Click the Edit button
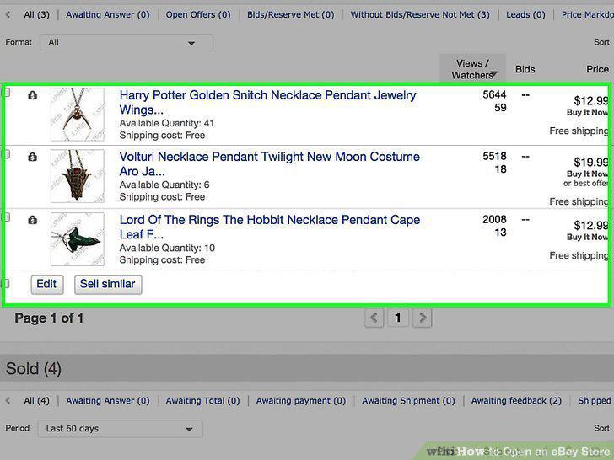Viewport: 614px width, 460px height. point(47,284)
